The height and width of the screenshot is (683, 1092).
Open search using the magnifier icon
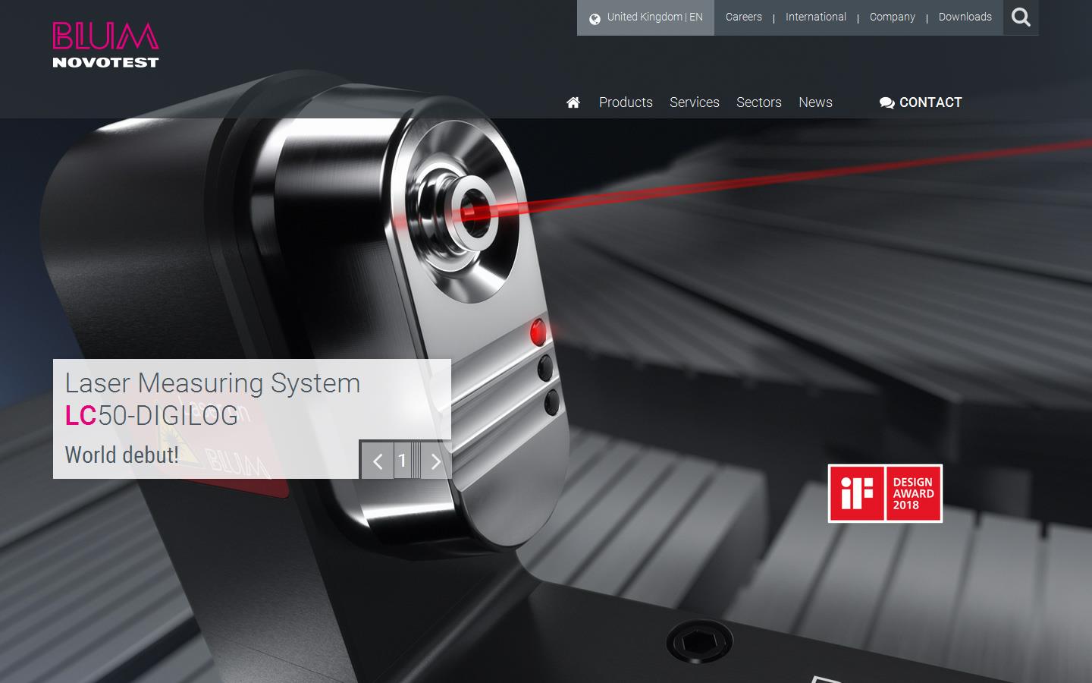1021,17
